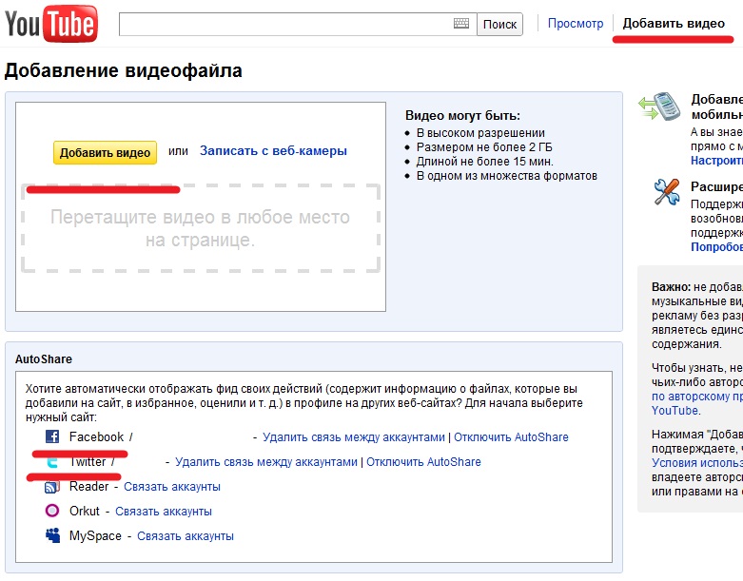Click Связать аккаунты for Reader
743x581 pixels.
point(172,487)
